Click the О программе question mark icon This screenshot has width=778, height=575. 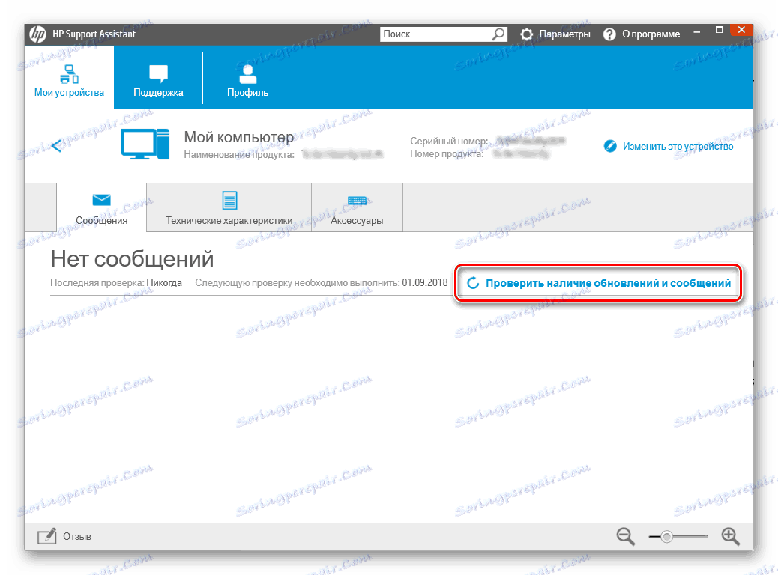(609, 34)
